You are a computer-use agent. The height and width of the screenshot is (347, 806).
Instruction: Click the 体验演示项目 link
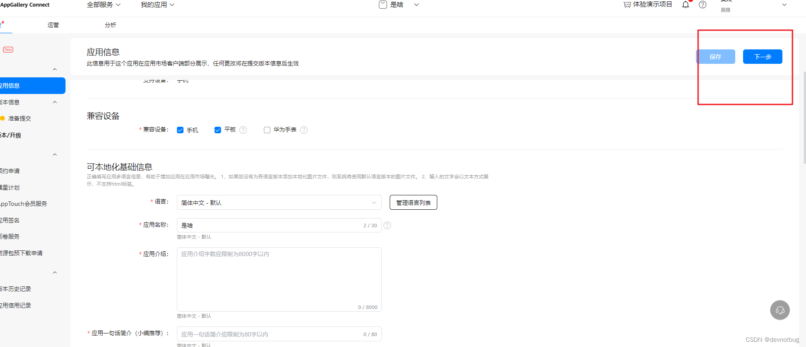coord(653,4)
